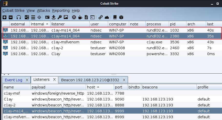
Task: Select the session with pid 1032
Action: 112,30
